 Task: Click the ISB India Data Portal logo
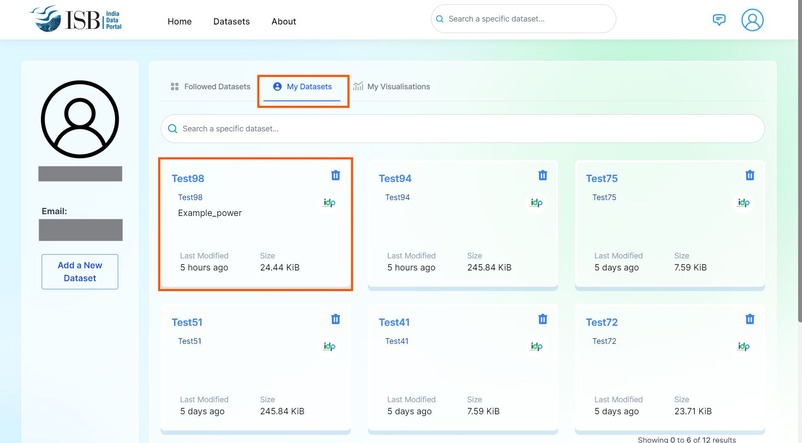click(76, 19)
